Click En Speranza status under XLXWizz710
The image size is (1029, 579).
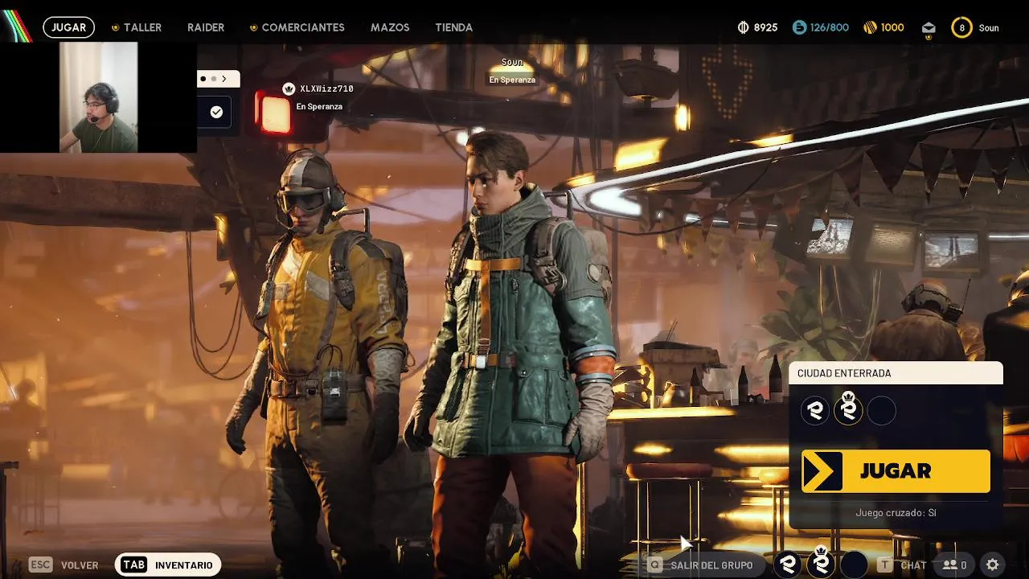tap(319, 106)
